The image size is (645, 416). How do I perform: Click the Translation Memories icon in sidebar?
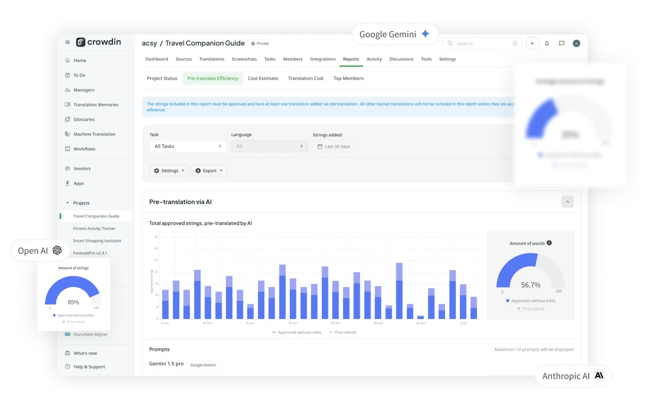click(x=68, y=105)
